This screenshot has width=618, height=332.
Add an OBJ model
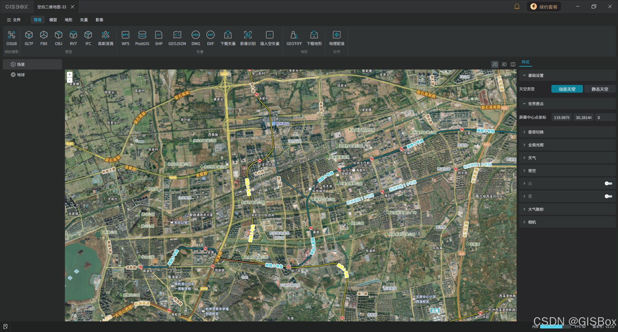(x=59, y=38)
